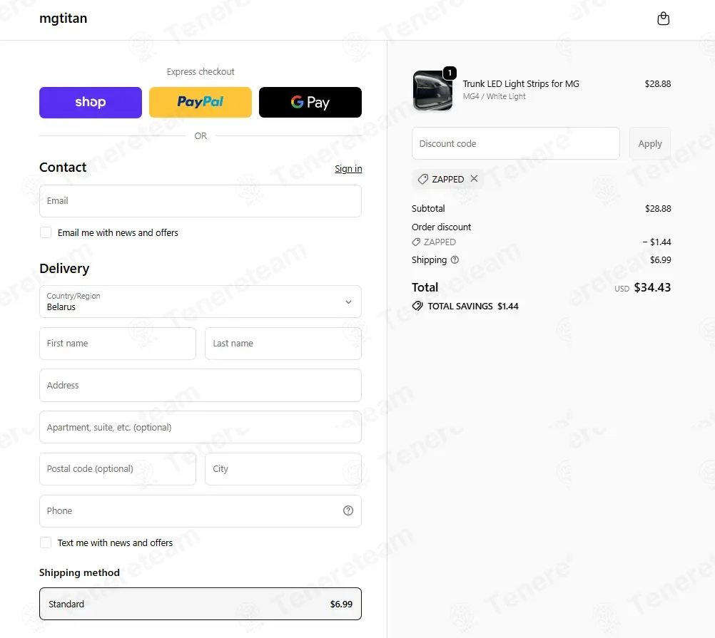Image resolution: width=715 pixels, height=638 pixels.
Task: Pay with Shop Pay express button
Action: [x=91, y=103]
